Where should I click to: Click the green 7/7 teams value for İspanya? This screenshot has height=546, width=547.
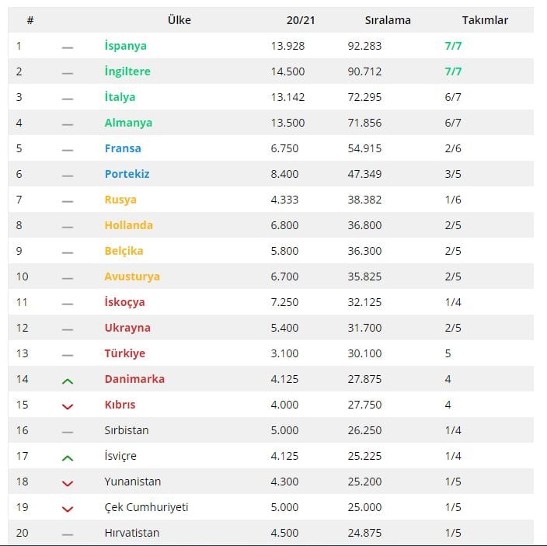pyautogui.click(x=453, y=46)
